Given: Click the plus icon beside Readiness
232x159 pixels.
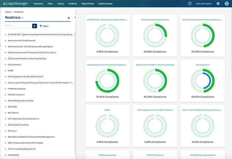Looking at the screenshot, I should 69,18.
